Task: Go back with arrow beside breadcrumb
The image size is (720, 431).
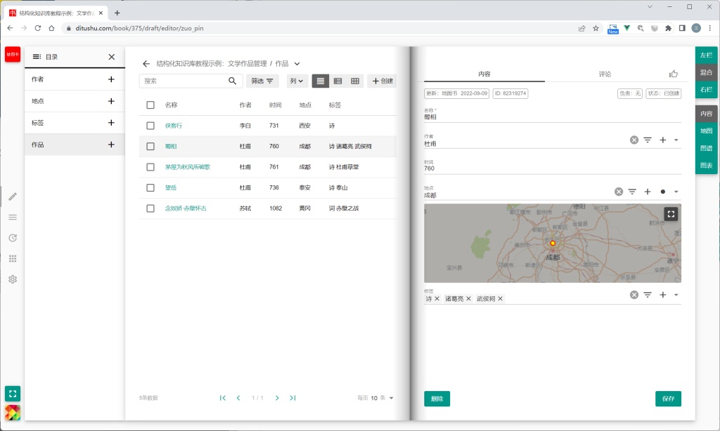Action: [x=146, y=64]
